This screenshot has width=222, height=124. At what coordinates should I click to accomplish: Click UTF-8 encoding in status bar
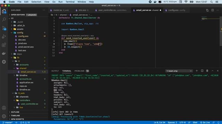(x=182, y=123)
